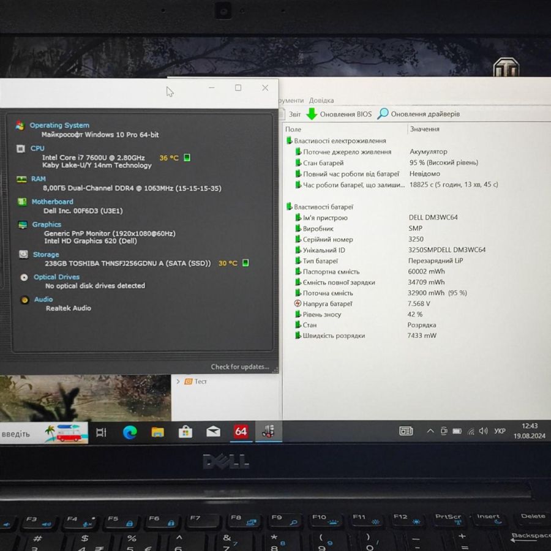This screenshot has height=551, width=551.
Task: Select the Напруга батареї row
Action: click(362, 304)
